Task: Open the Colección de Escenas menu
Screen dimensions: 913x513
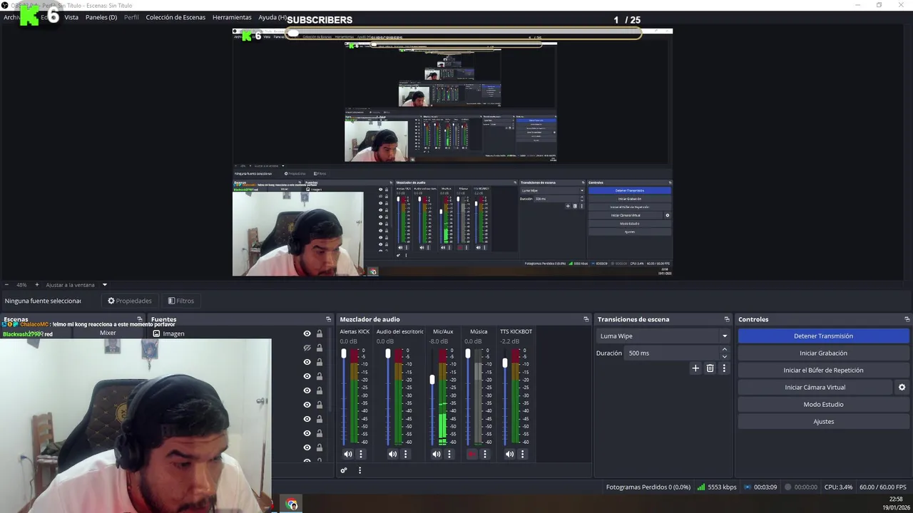Action: [175, 17]
